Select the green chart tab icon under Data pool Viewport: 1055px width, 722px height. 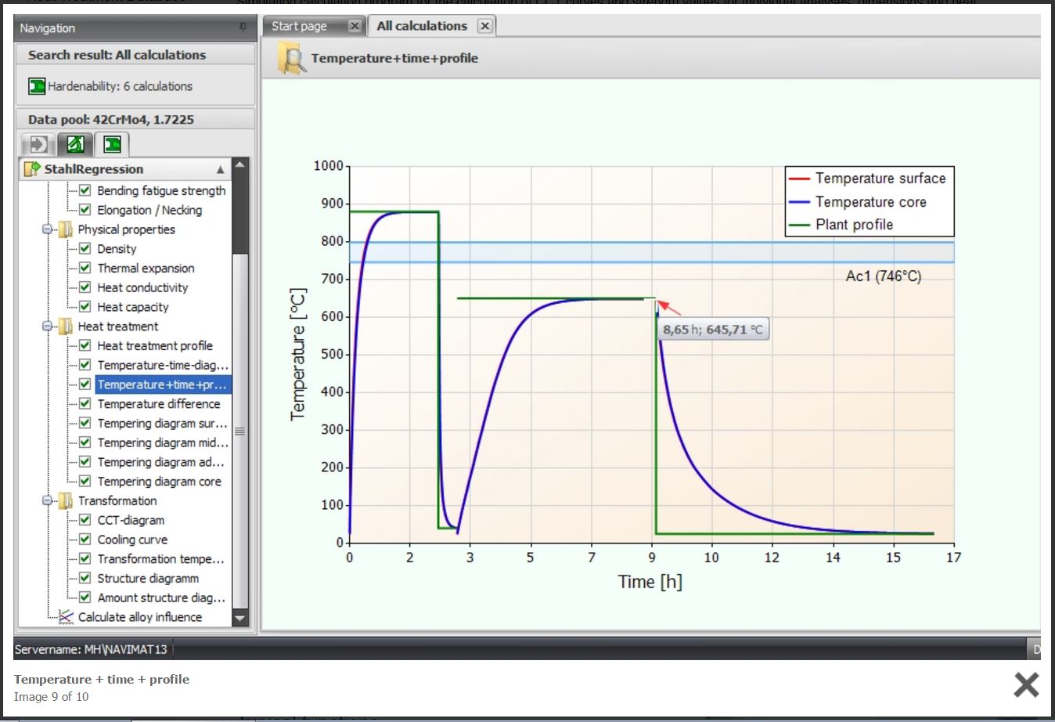point(75,144)
